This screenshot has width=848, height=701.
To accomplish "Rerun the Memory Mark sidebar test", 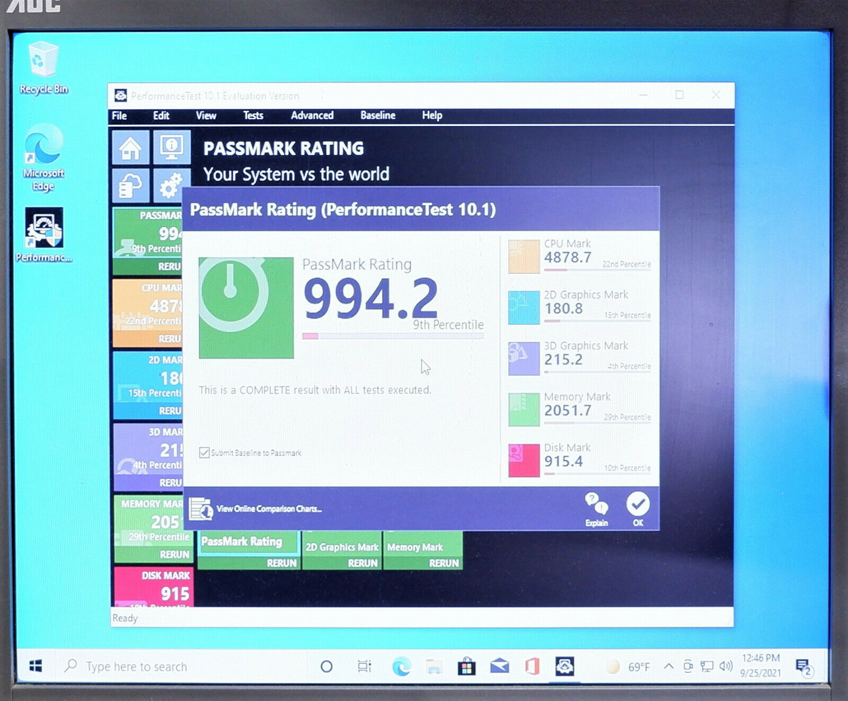I will coord(174,554).
